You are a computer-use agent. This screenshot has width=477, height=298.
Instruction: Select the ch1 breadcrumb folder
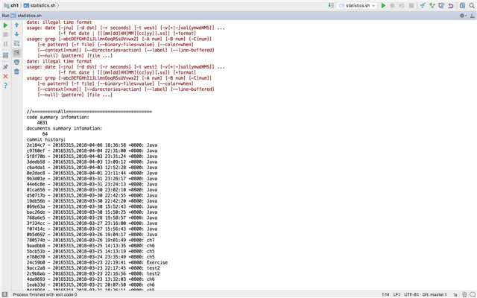(x=12, y=5)
